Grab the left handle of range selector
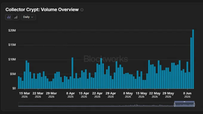203x114 pixels. pyautogui.click(x=175, y=104)
